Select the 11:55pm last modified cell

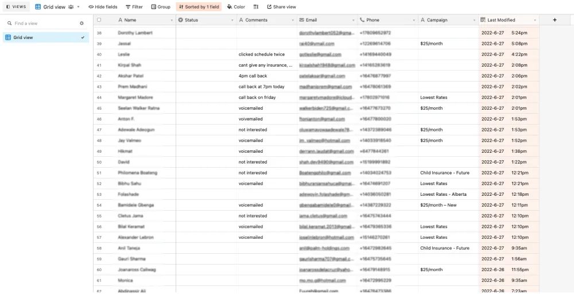tap(509, 270)
